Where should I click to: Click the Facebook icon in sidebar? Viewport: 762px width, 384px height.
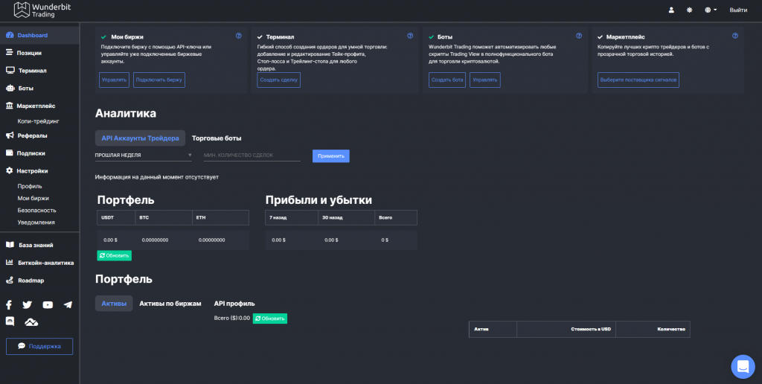tap(9, 304)
